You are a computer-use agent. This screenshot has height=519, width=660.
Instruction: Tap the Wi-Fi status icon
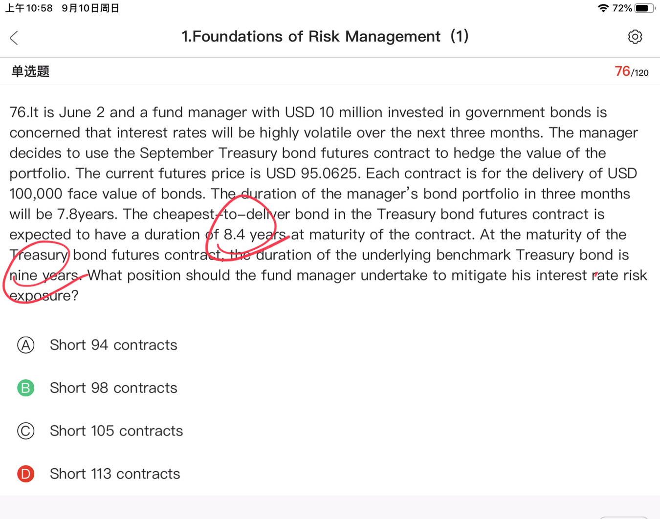click(603, 8)
